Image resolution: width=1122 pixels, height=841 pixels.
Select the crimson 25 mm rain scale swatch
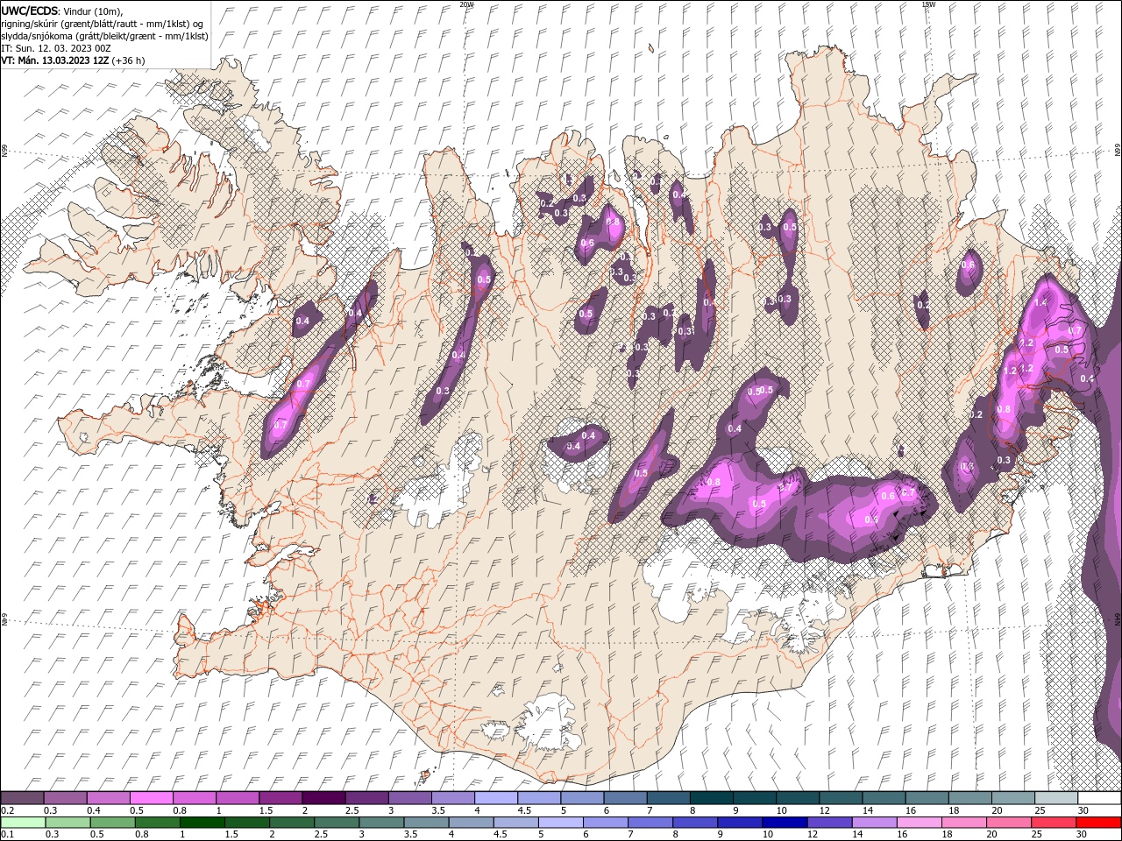click(x=1055, y=823)
